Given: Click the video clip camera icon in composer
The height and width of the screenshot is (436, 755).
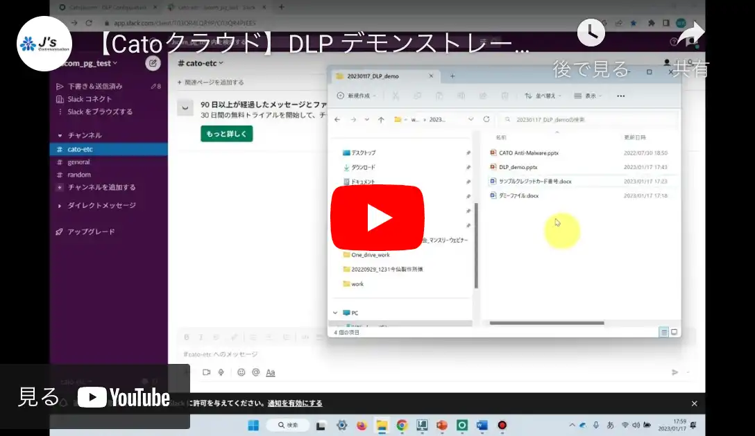Looking at the screenshot, I should click(207, 372).
